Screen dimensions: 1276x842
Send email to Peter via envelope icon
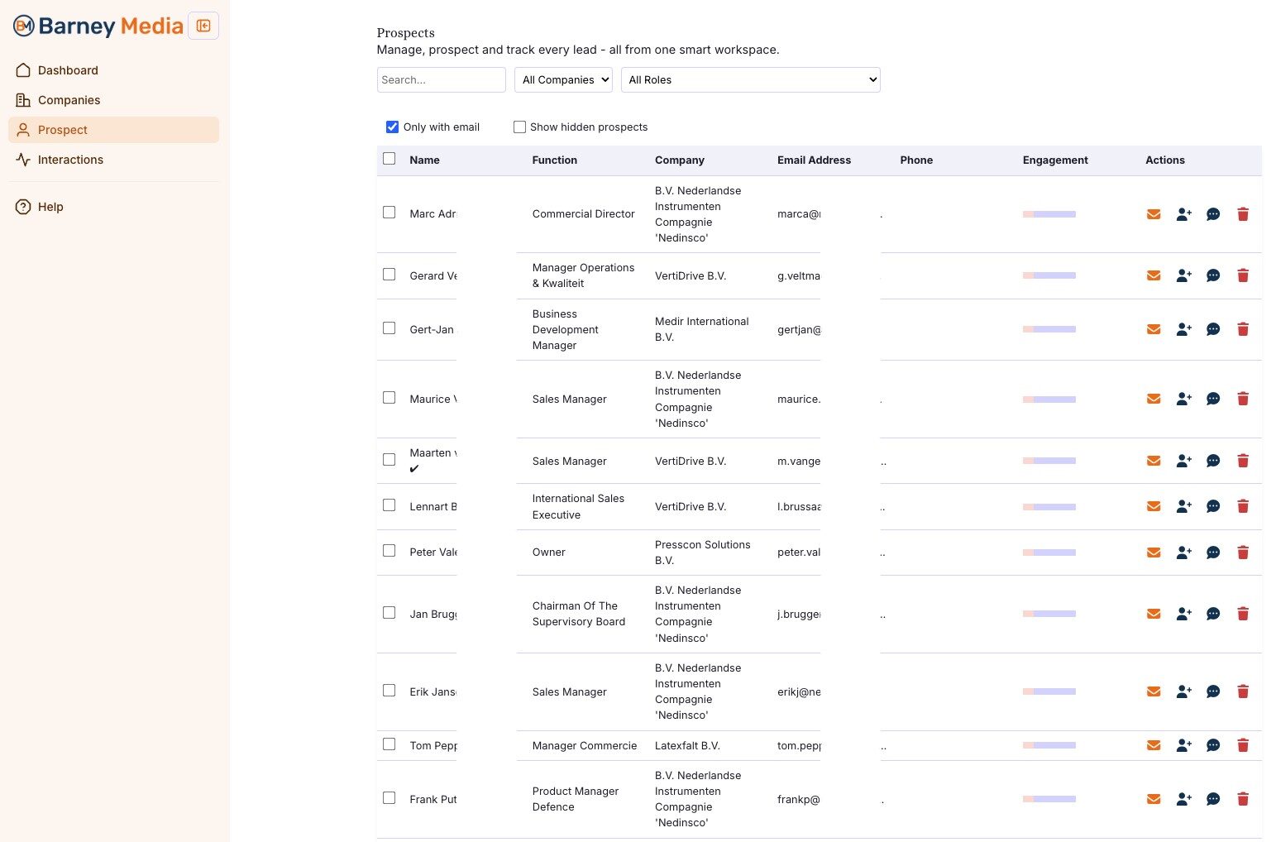click(x=1154, y=553)
